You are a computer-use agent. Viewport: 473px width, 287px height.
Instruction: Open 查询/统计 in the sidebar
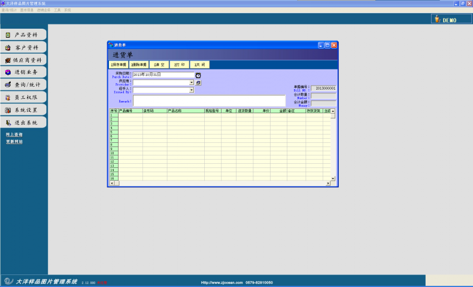(23, 85)
